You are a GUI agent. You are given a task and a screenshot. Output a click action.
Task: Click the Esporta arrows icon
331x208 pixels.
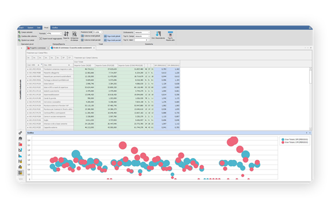pyautogui.click(x=66, y=34)
